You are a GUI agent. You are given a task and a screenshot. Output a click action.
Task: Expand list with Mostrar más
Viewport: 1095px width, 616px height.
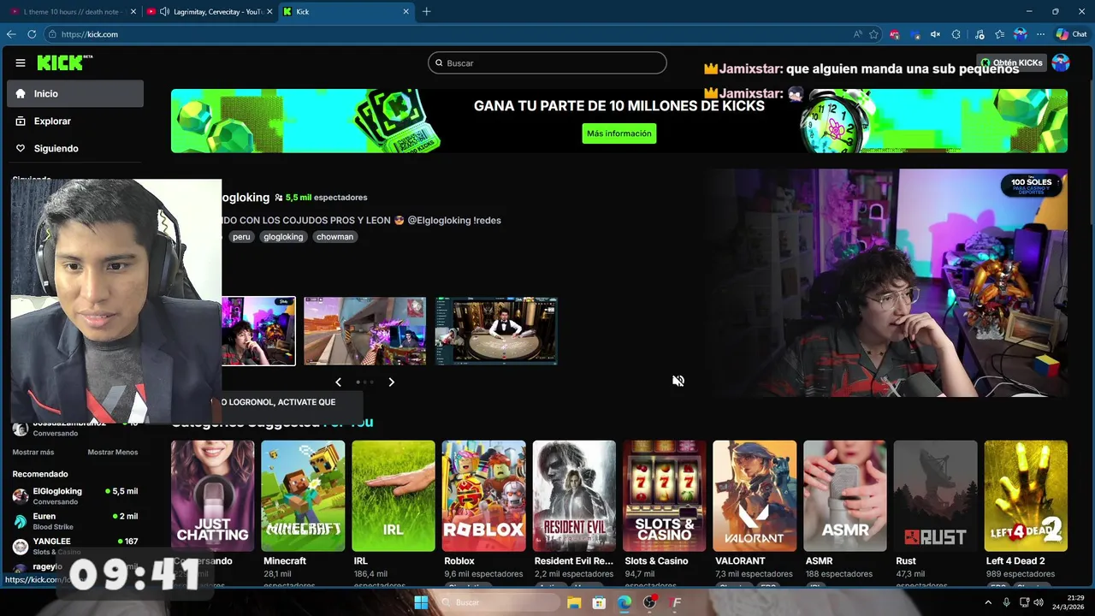(33, 452)
